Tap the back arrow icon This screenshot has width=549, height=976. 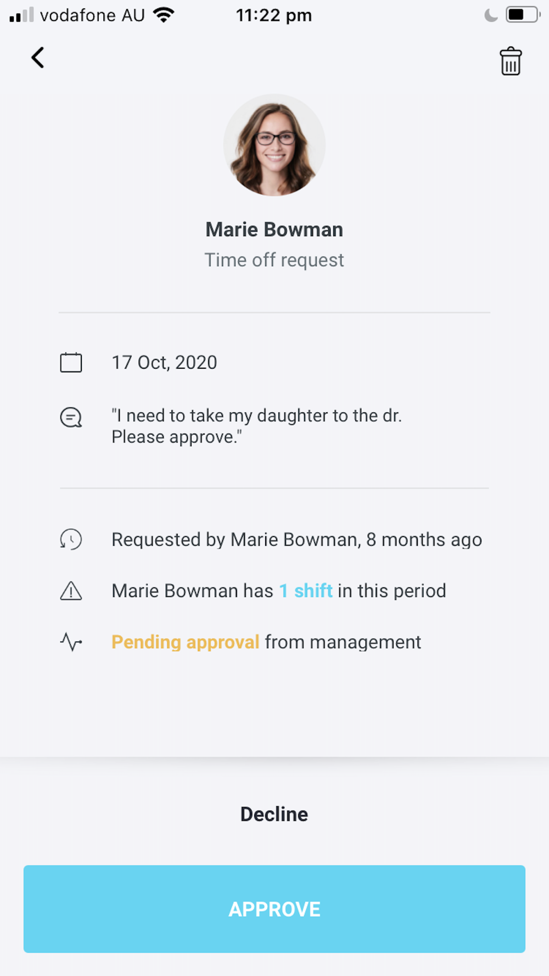pos(37,58)
